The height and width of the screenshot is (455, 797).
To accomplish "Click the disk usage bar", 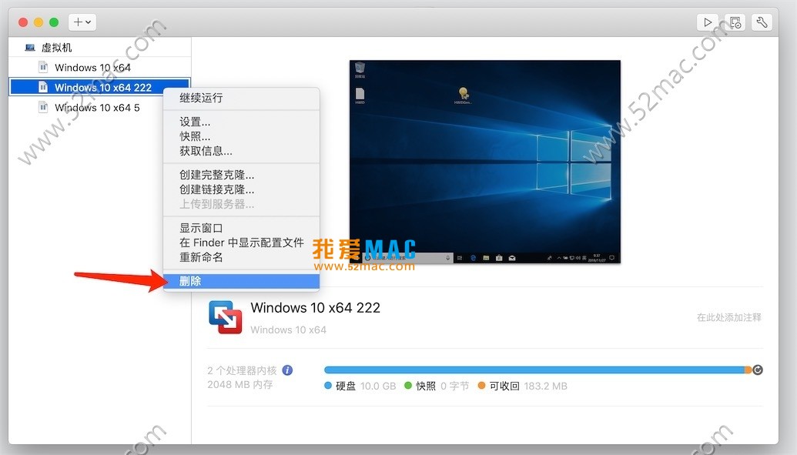I will tap(537, 370).
